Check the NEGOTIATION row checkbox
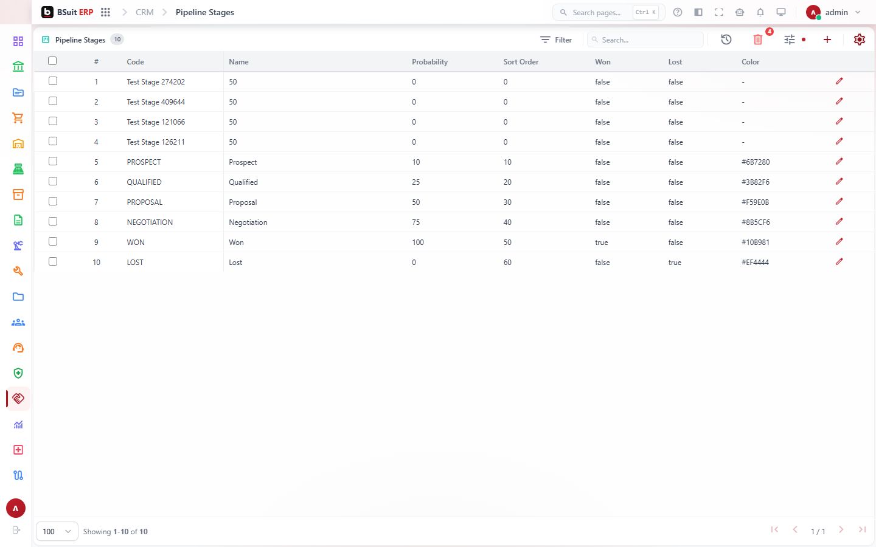This screenshot has height=547, width=876. tap(53, 221)
